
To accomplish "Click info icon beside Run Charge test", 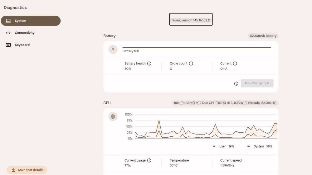I will tap(236, 83).
